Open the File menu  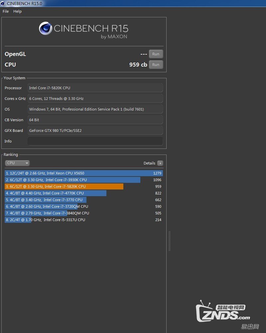(6, 11)
